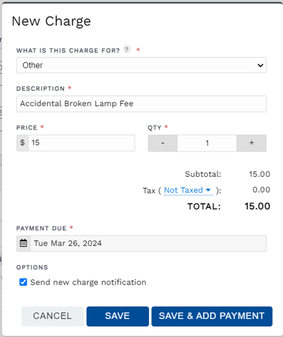Click the New Charge dialog title
This screenshot has height=337, width=283.
[51, 21]
